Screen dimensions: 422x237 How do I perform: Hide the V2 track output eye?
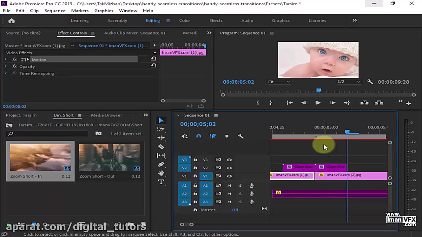click(229, 168)
